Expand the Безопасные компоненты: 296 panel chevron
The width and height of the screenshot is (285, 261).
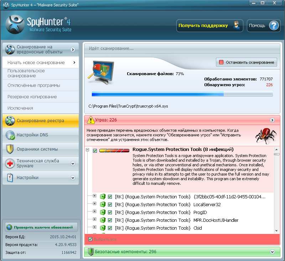click(272, 252)
